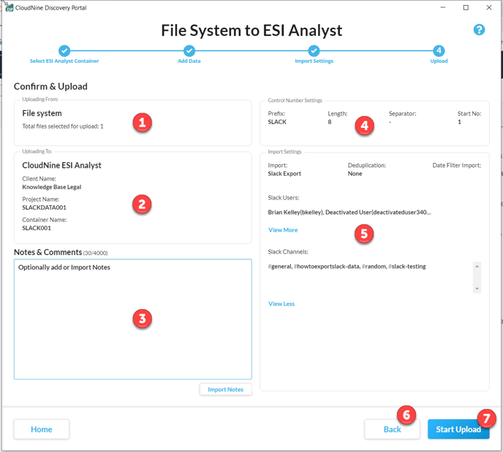Image resolution: width=503 pixels, height=452 pixels.
Task: Click the Length value 8
Action: (330, 122)
